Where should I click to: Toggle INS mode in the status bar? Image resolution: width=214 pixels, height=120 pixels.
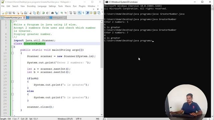(98, 119)
